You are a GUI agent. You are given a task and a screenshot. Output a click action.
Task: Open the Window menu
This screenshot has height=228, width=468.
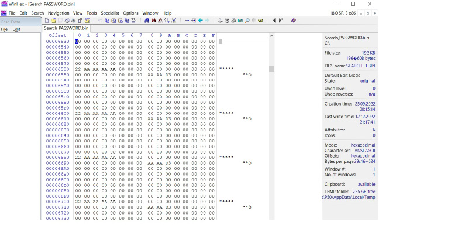click(x=150, y=13)
